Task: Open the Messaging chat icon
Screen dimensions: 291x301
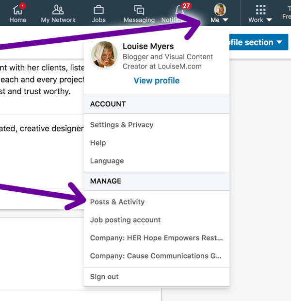Action: click(139, 10)
